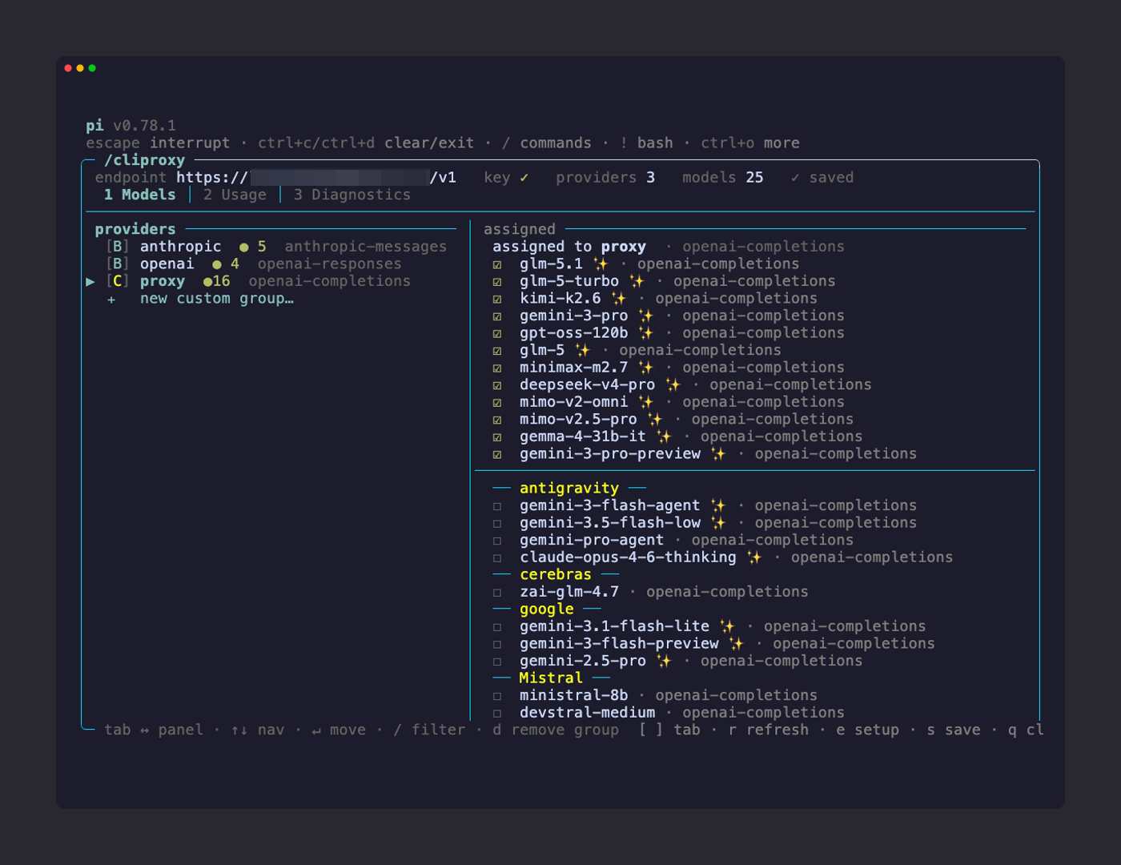This screenshot has height=865, width=1121.
Task: Click the sparkle icon after gemini-3.1-flash-lite
Action: 727,626
